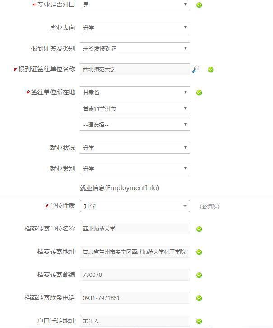Open the --请选择-- district dropdown
The image size is (273, 328).
pos(135,125)
